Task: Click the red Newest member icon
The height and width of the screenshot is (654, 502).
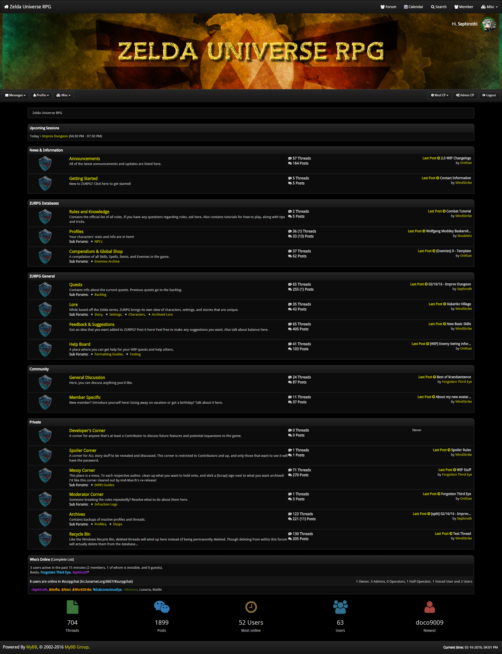Action: [430, 607]
